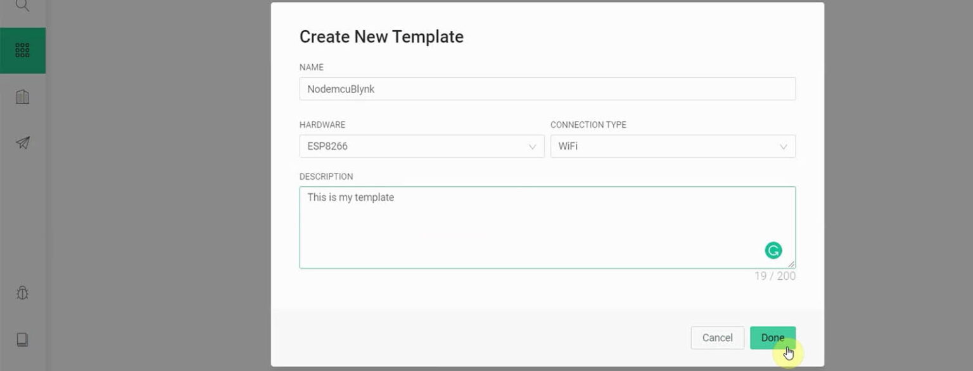
Task: Open the Hardware dropdown showing ESP8266
Action: (x=421, y=146)
